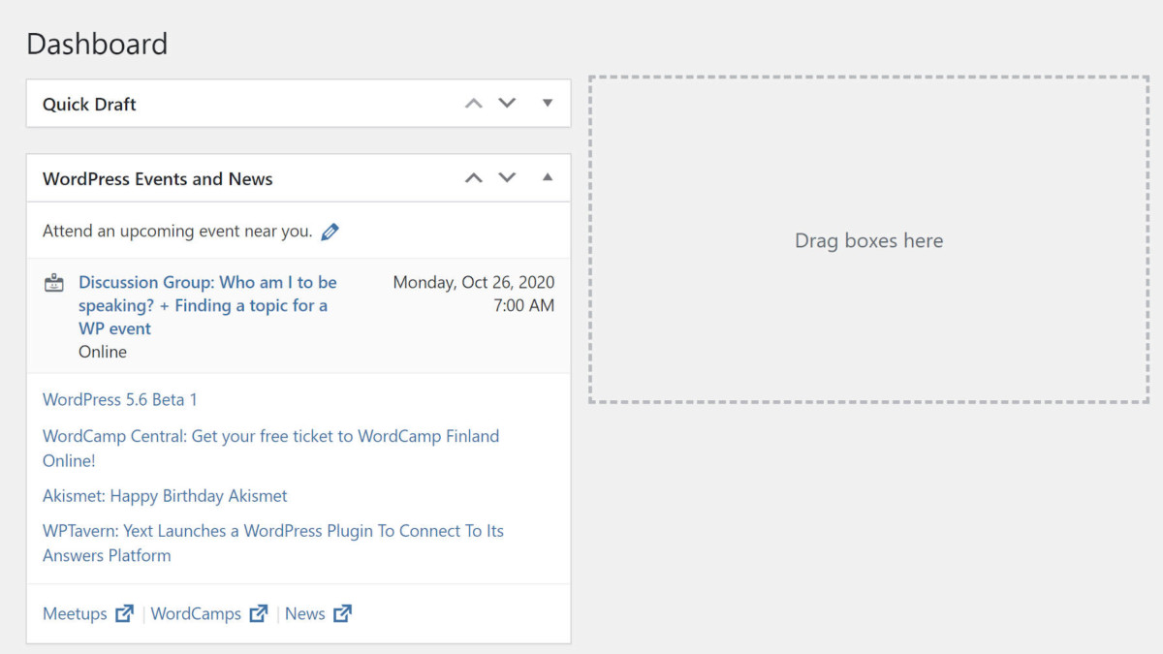1163x654 pixels.
Task: Click the pencil icon to edit event location
Action: [330, 231]
